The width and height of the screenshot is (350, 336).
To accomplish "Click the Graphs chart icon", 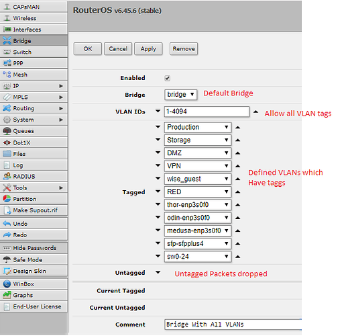I will (x=7, y=295).
